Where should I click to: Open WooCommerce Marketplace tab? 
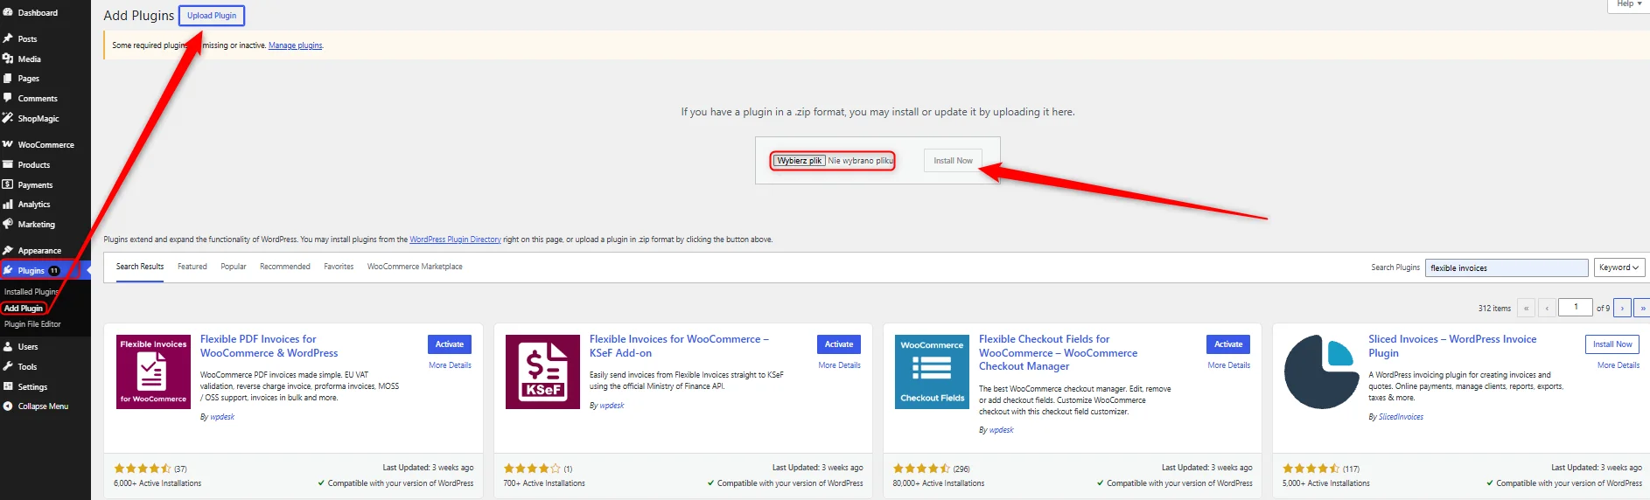coord(415,267)
